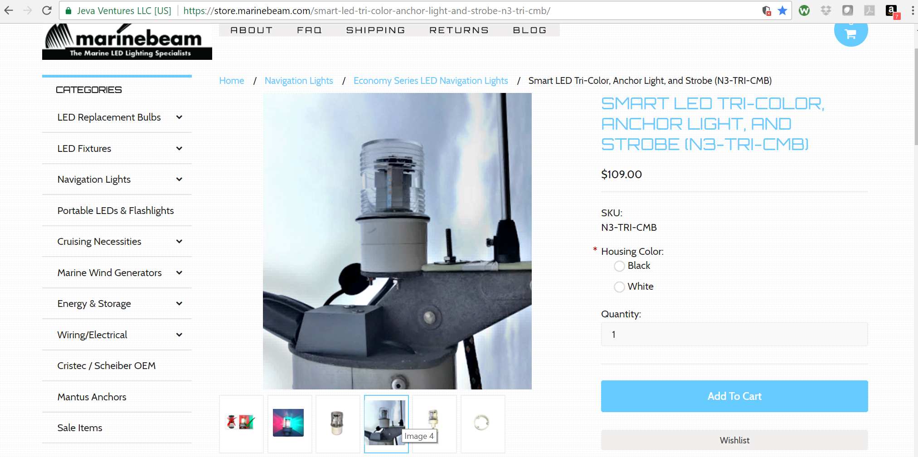Select fourth thumbnail of mounted masthead light

tap(386, 423)
